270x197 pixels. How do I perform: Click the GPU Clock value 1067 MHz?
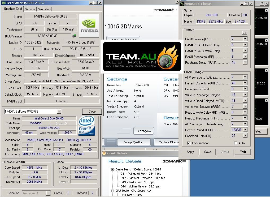pos(32,88)
